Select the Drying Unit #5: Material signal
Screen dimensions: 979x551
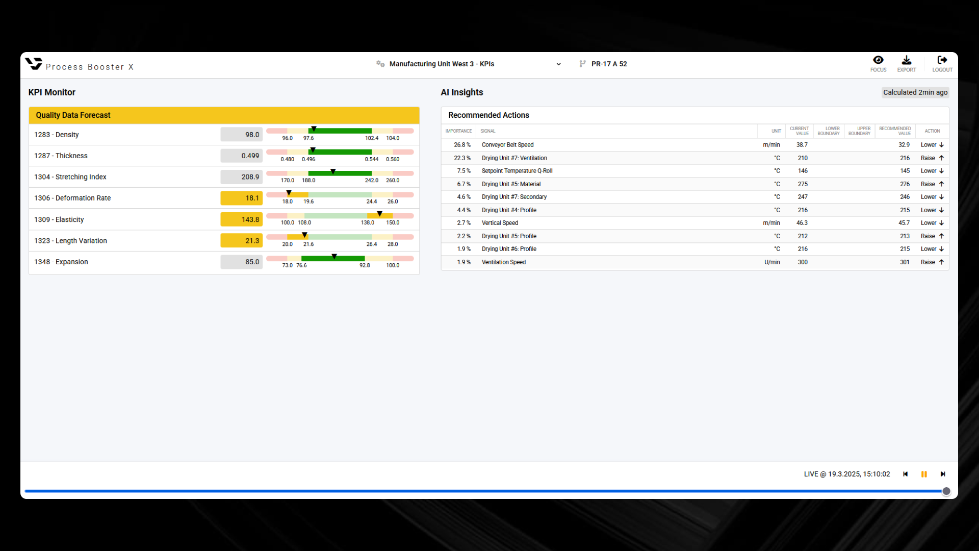(511, 184)
